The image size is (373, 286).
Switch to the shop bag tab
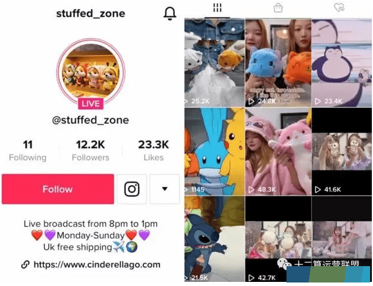tap(278, 8)
